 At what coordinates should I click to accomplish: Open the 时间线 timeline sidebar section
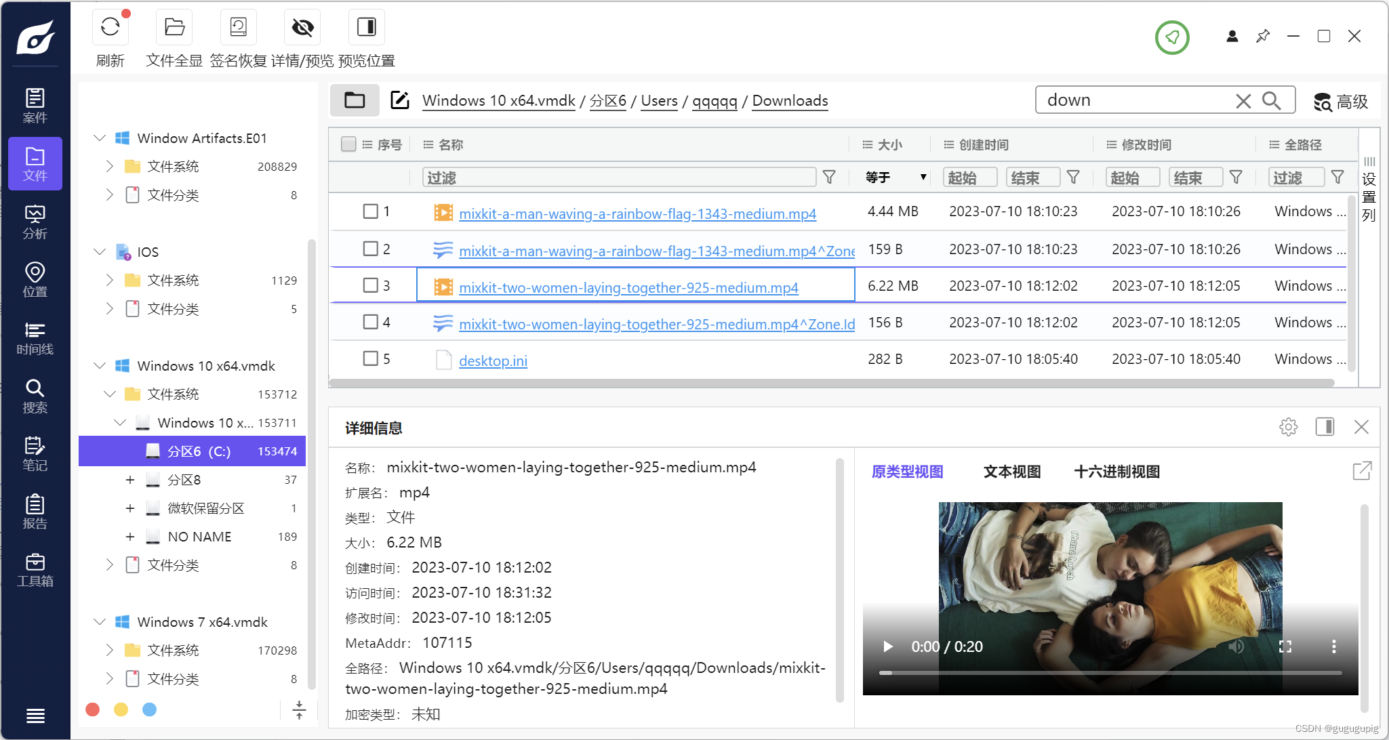35,338
